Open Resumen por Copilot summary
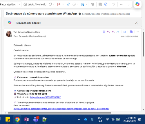 point(28,23)
